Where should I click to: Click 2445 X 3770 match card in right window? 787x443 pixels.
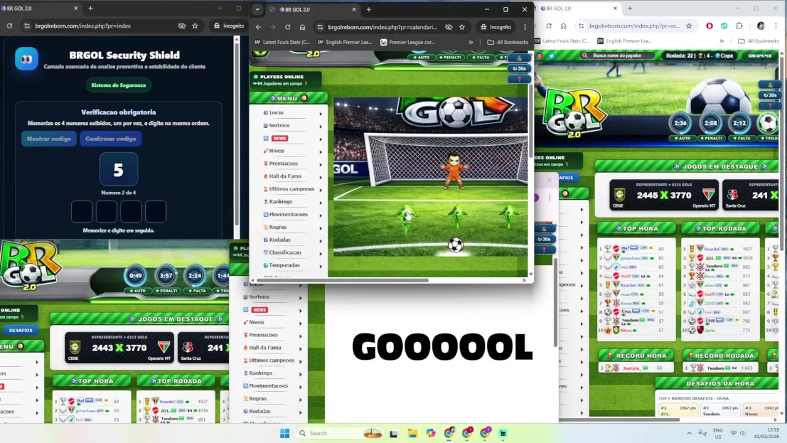click(x=663, y=195)
